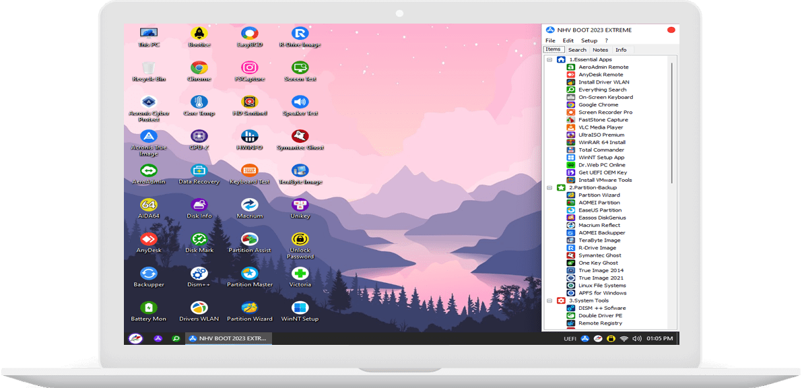
Task: Open the Edit menu in NHV BOOT
Action: [568, 40]
